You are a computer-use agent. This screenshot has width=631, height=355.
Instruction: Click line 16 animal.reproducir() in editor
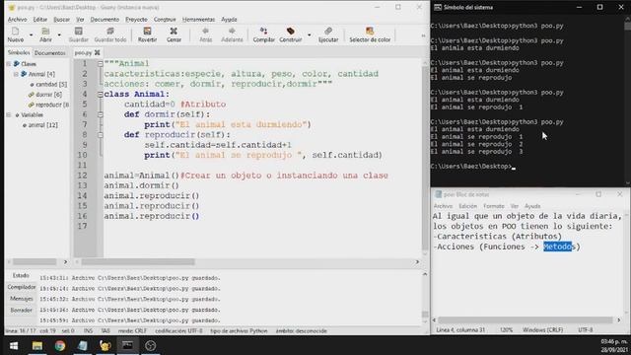click(152, 216)
